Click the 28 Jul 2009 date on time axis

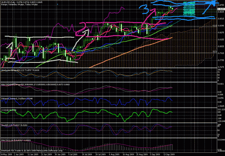[100, 155]
